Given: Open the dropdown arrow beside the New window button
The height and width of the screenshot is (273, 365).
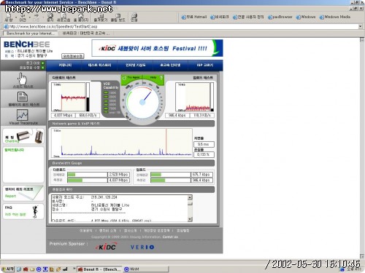Looking at the screenshot, I should pyautogui.click(x=16, y=17).
